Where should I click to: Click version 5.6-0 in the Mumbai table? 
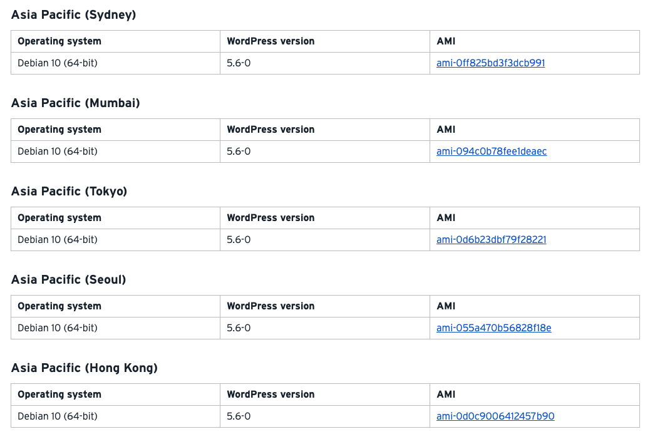coord(239,152)
